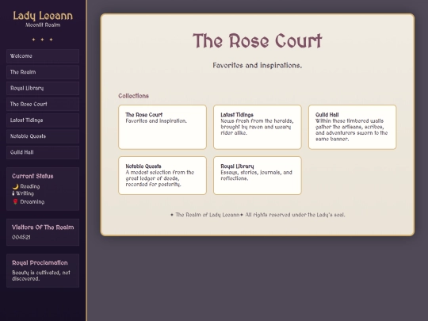428x321 pixels.
Task: Open the Welcome sidebar link
Action: [x=43, y=56]
